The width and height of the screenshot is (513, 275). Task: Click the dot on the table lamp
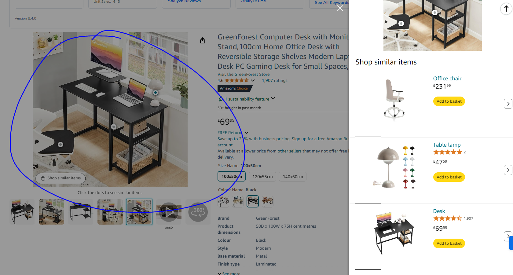(x=156, y=93)
